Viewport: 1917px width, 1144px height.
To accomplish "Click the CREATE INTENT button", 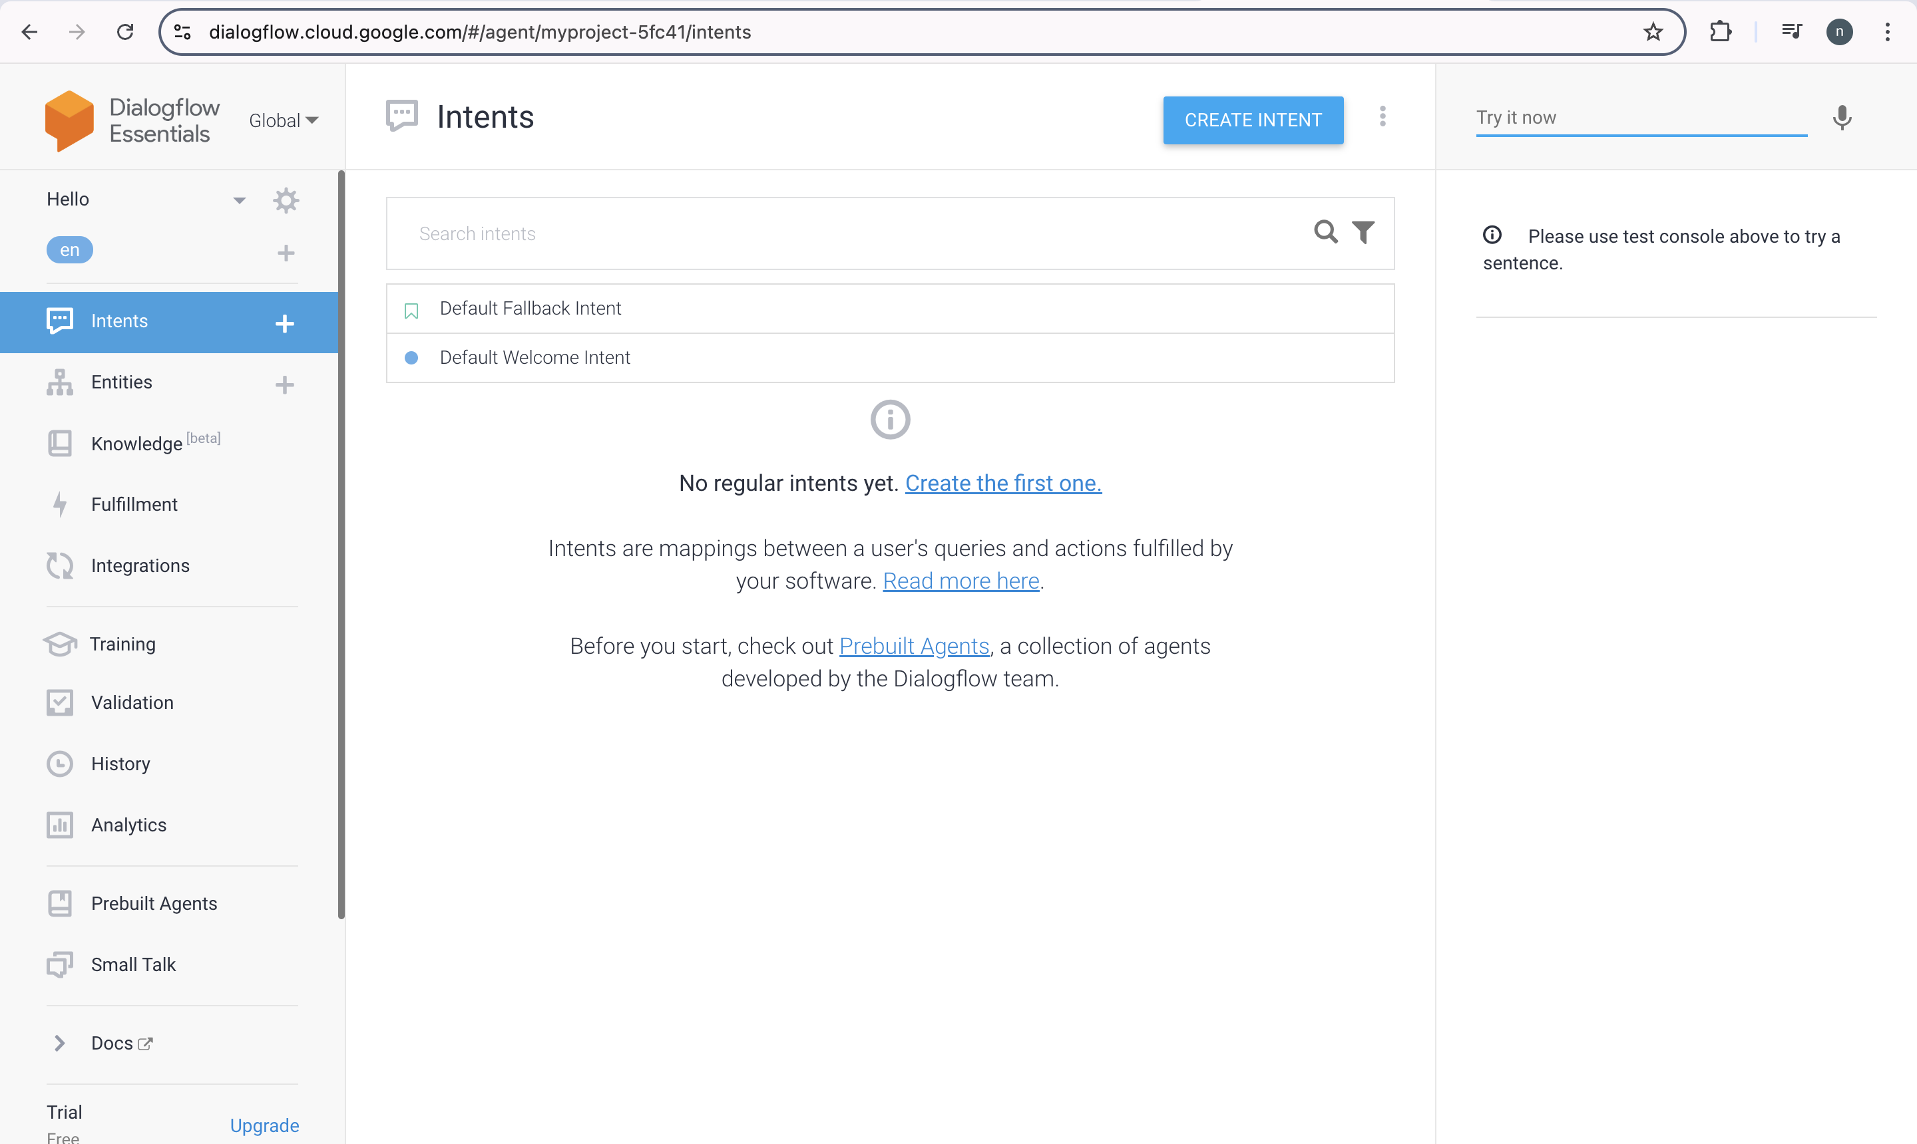I will point(1252,120).
